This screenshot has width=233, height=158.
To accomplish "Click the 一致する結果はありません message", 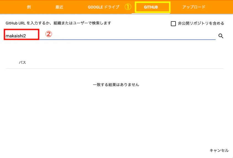I will 116,85.
